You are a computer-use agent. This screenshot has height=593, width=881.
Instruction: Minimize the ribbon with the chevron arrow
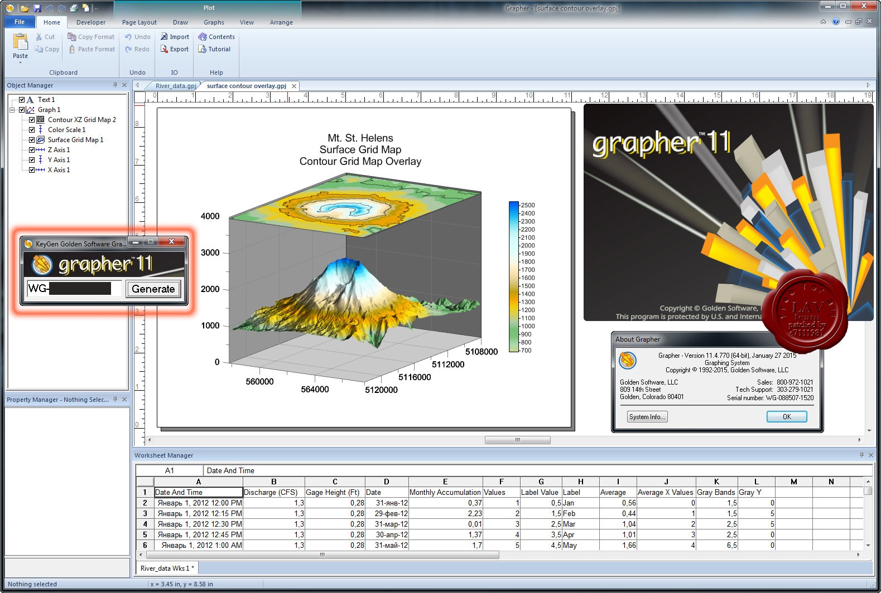coord(823,22)
